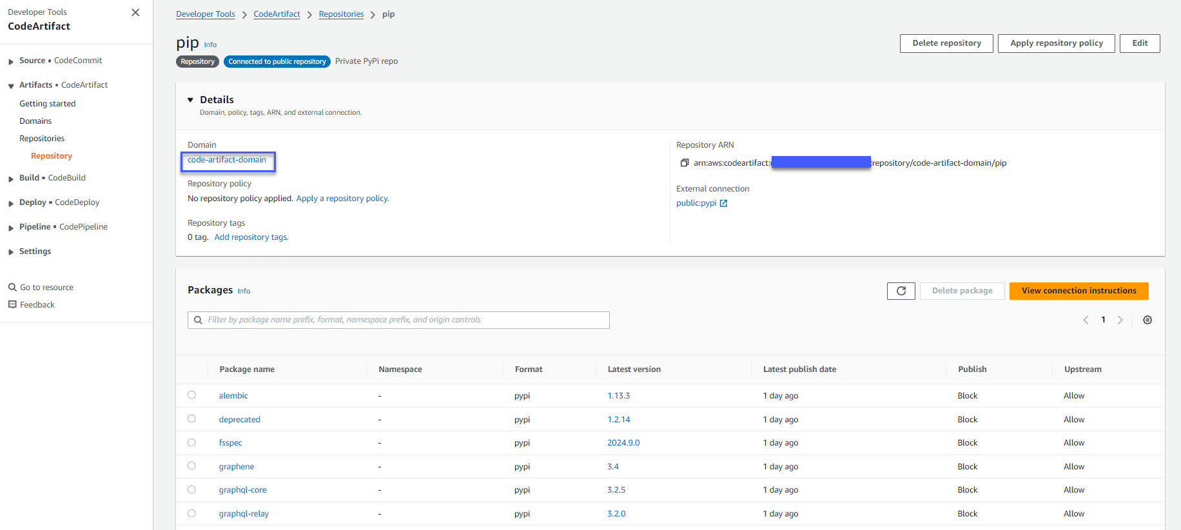
Task: Open Info link next to Packages heading
Action: point(244,291)
